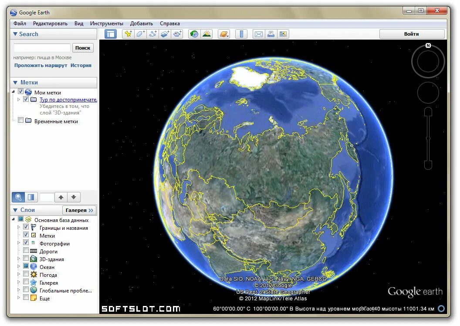Click the Войти sign-in button
Viewport: 460px width, 326px height.
(x=412, y=34)
